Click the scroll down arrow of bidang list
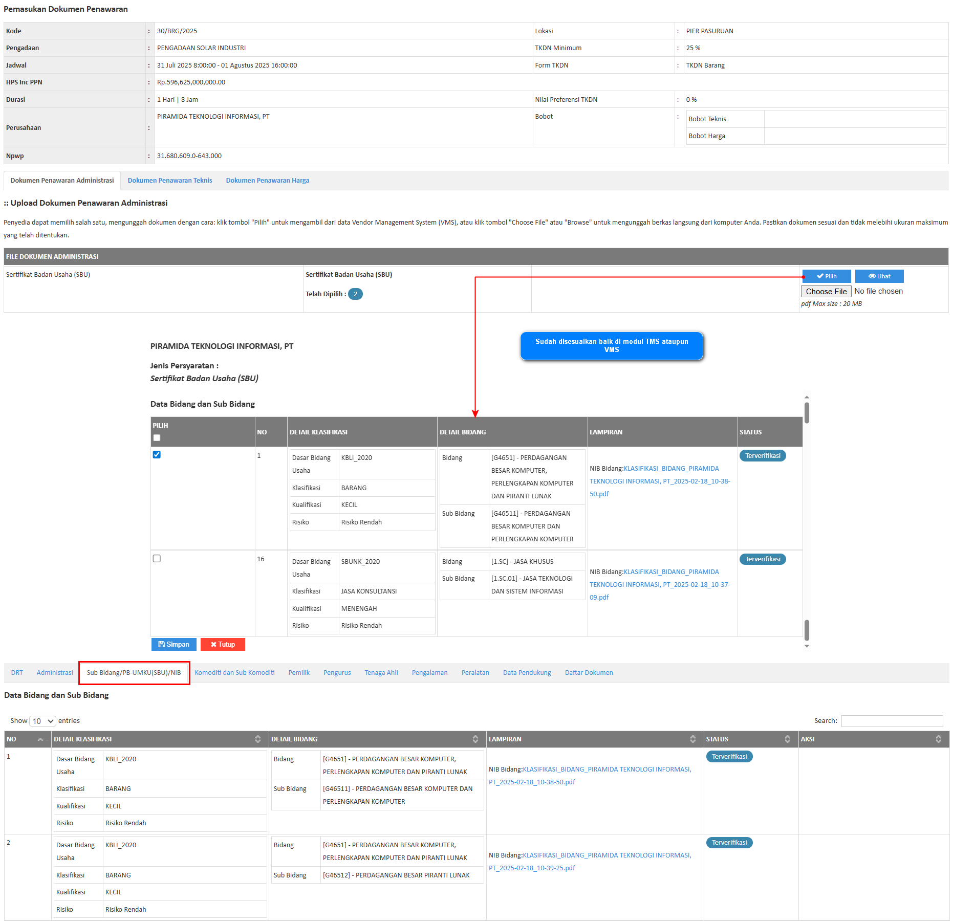 (x=807, y=646)
